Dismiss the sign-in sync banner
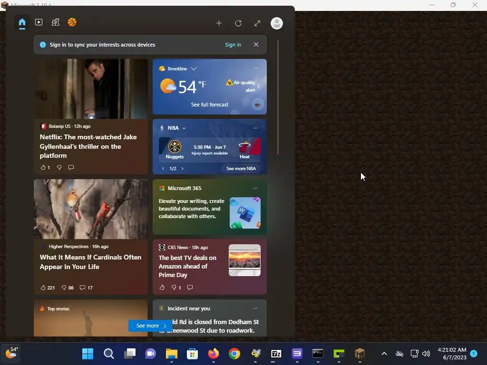This screenshot has width=487, height=365. tap(256, 45)
